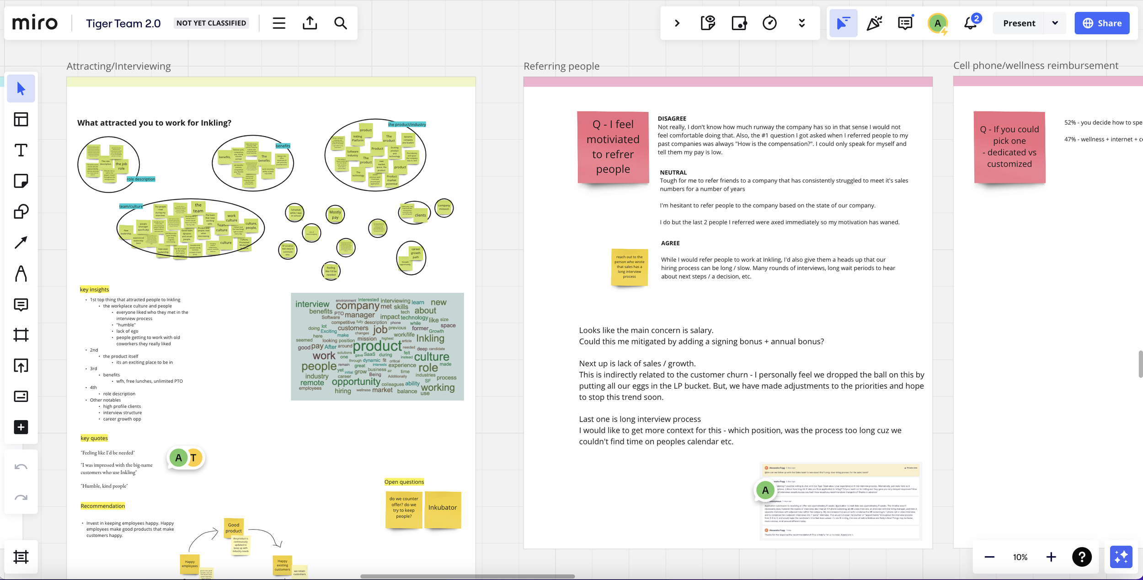The width and height of the screenshot is (1143, 580).
Task: Click the 'key quotes' highlighted heading
Action: [x=94, y=438]
